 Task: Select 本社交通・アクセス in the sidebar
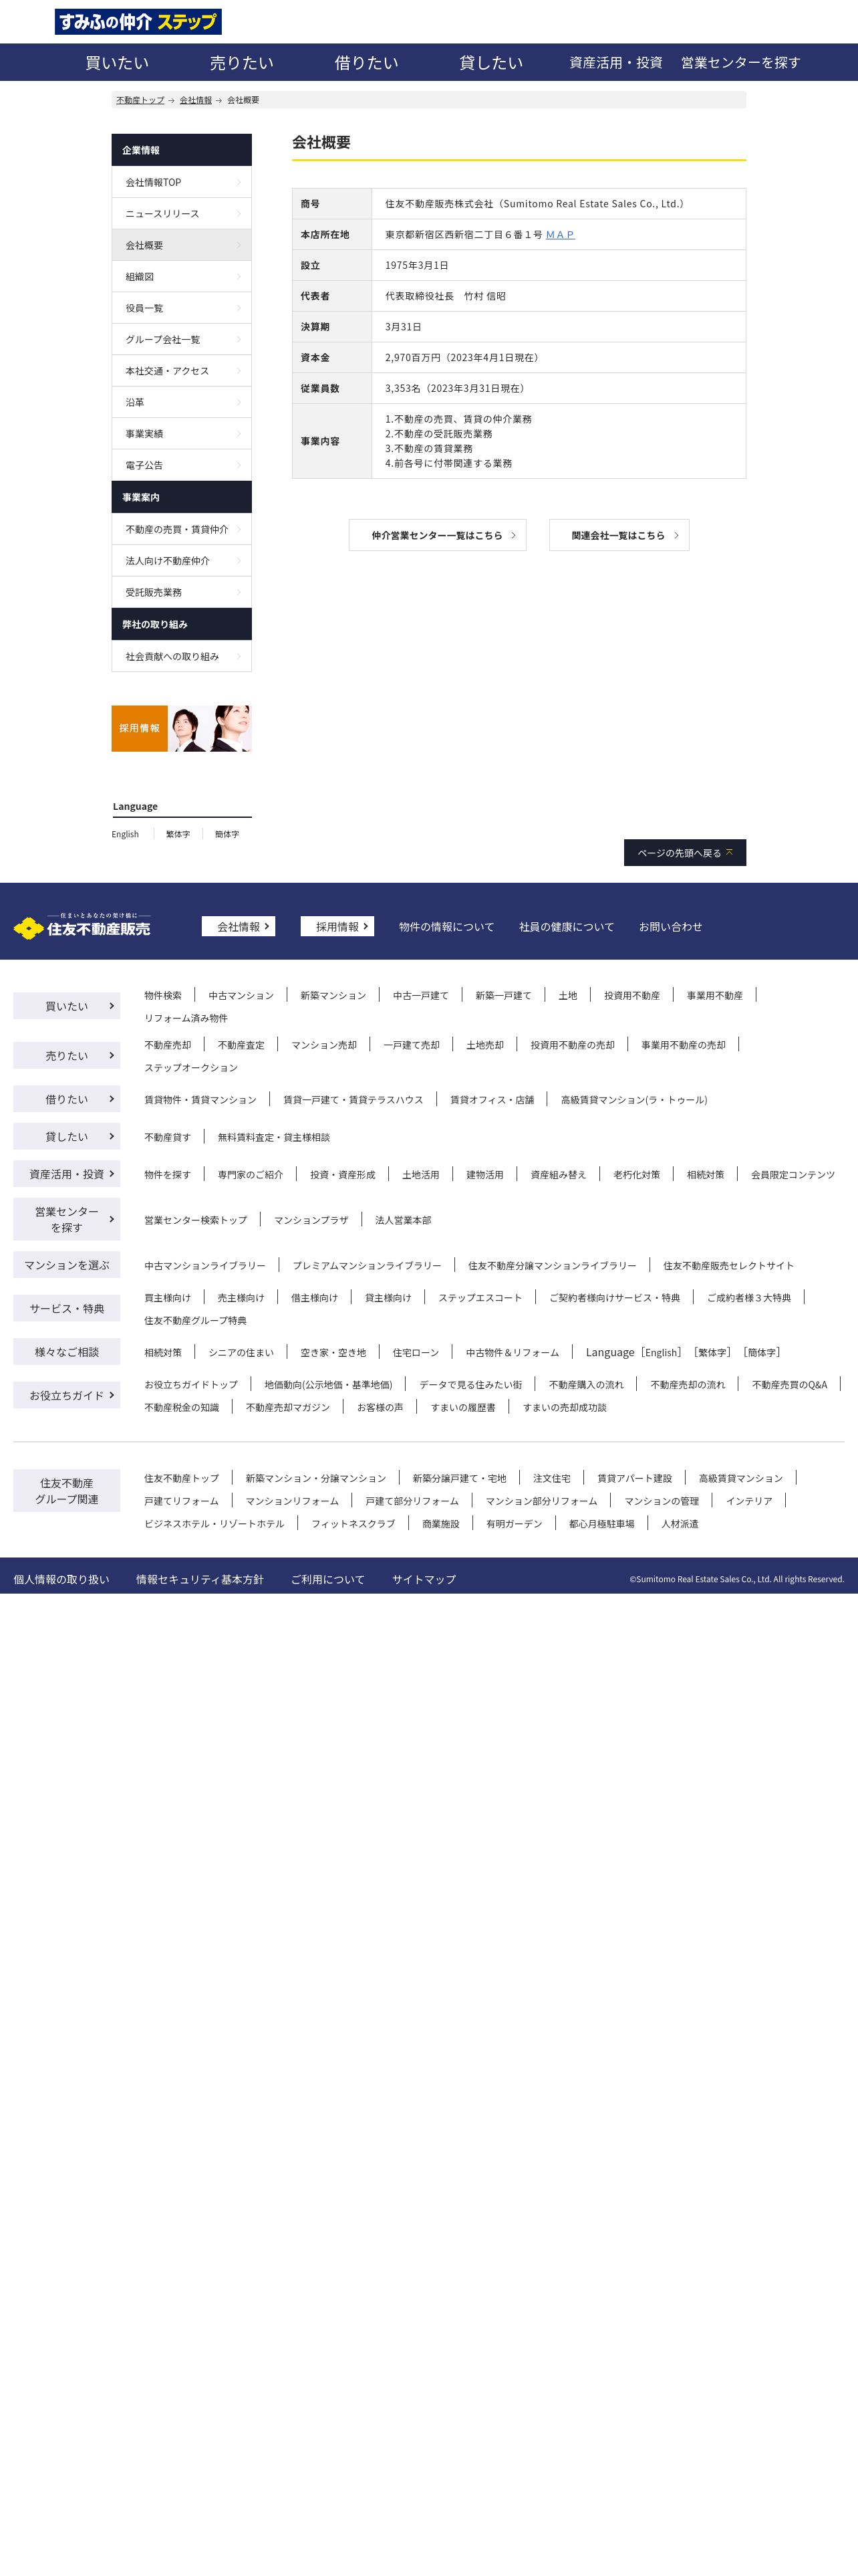(x=182, y=371)
